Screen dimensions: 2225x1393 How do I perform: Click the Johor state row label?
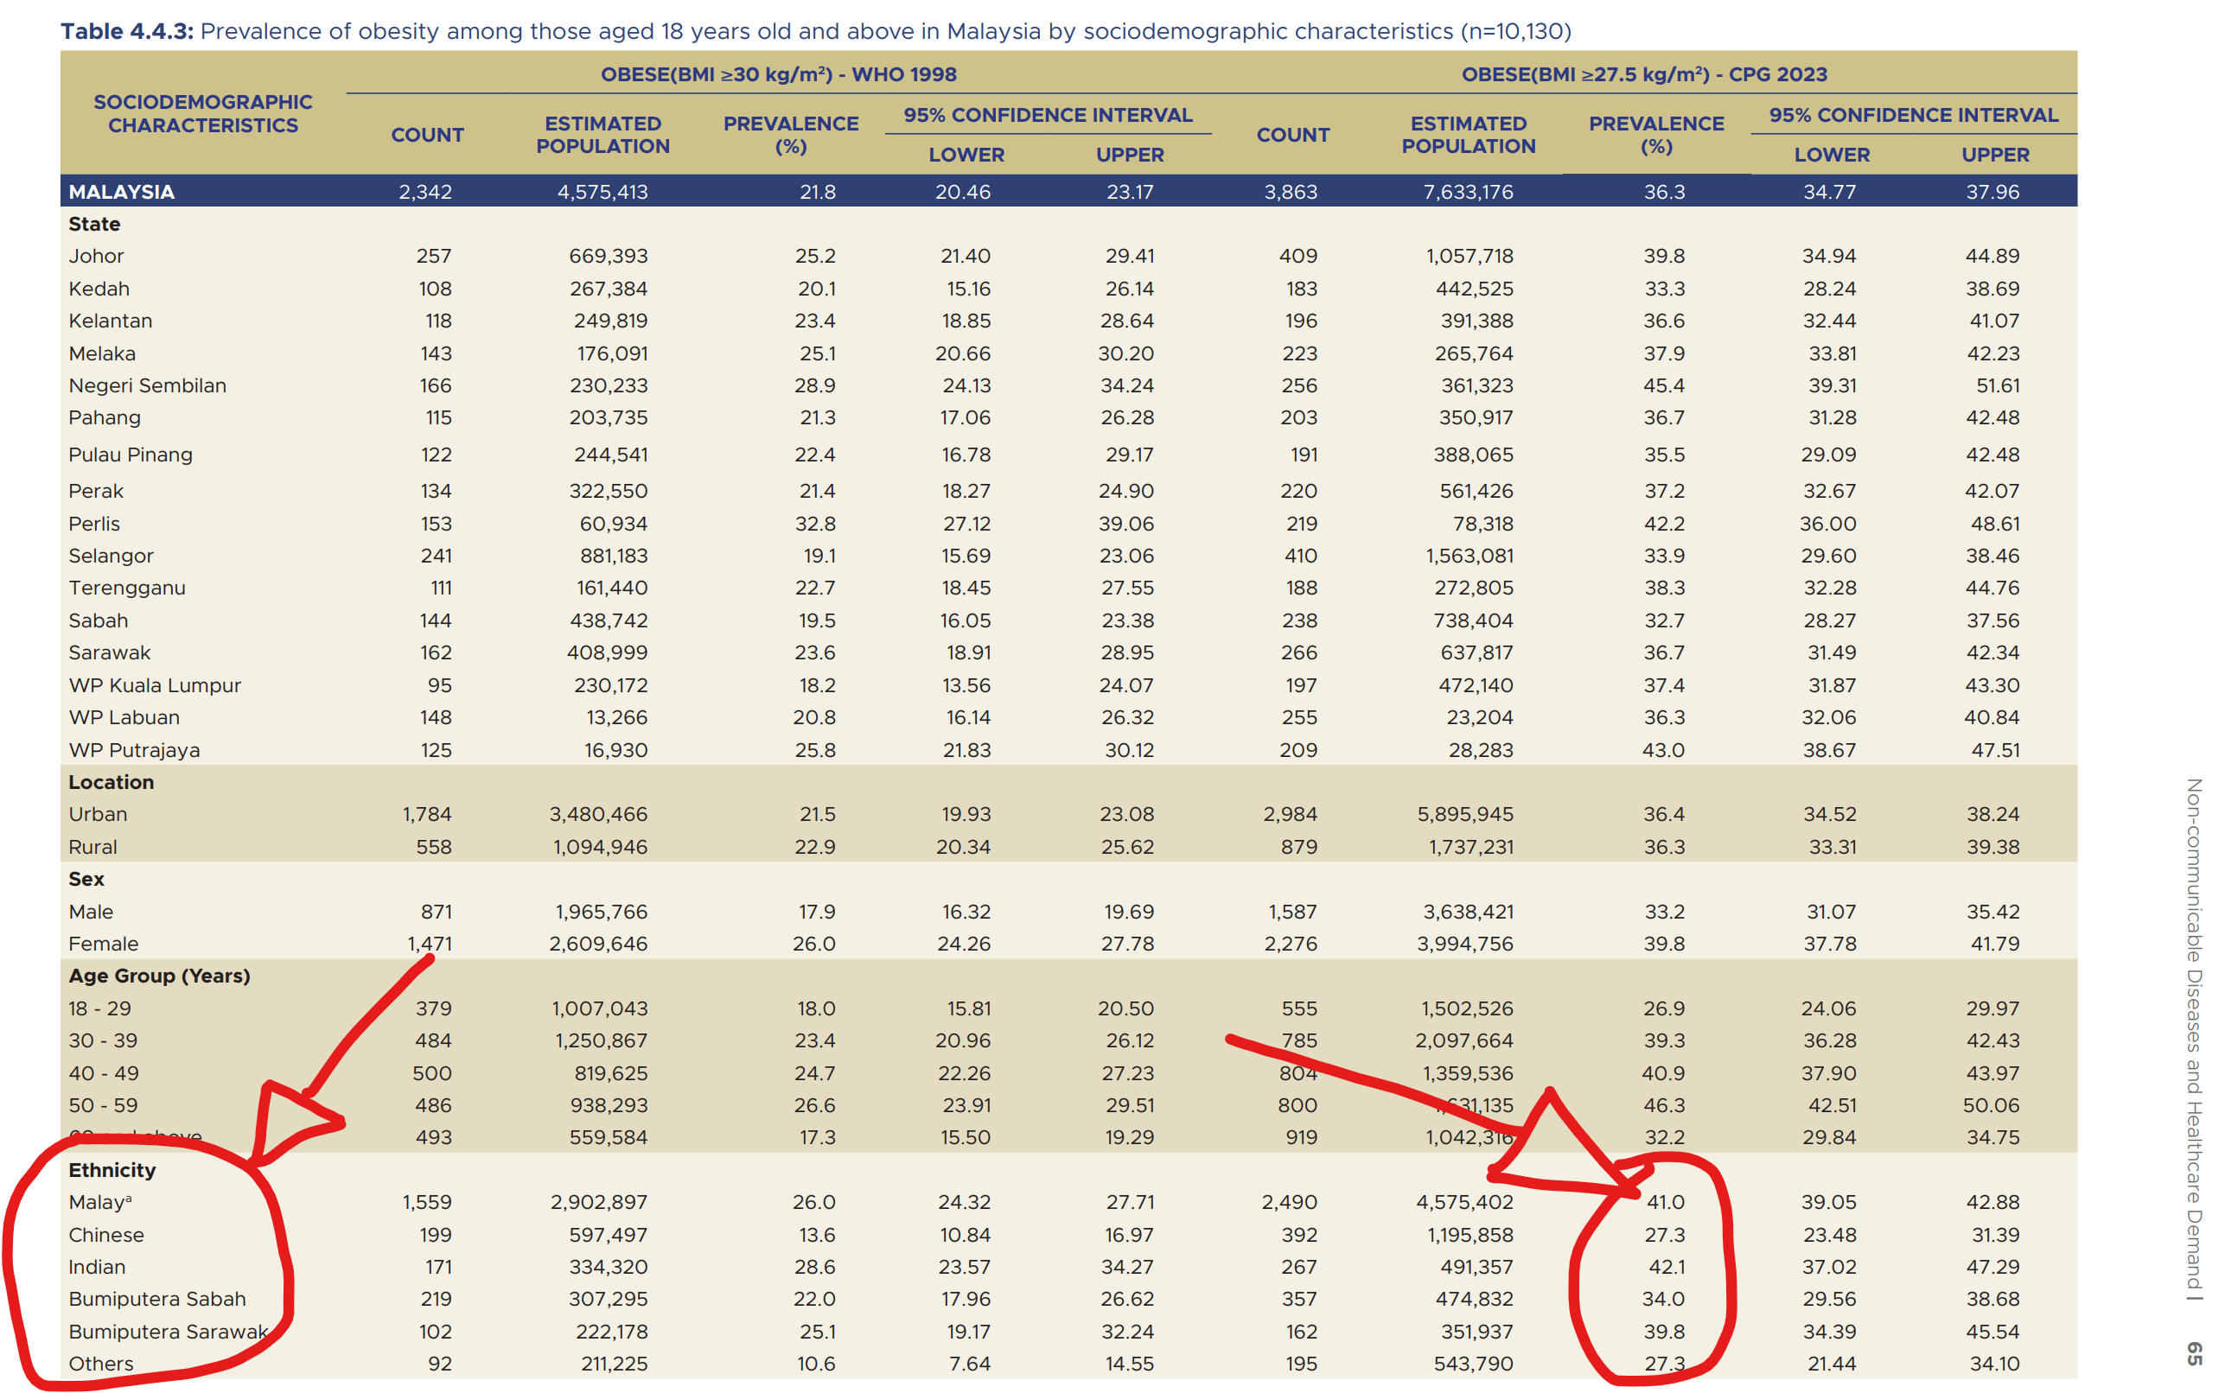[96, 256]
